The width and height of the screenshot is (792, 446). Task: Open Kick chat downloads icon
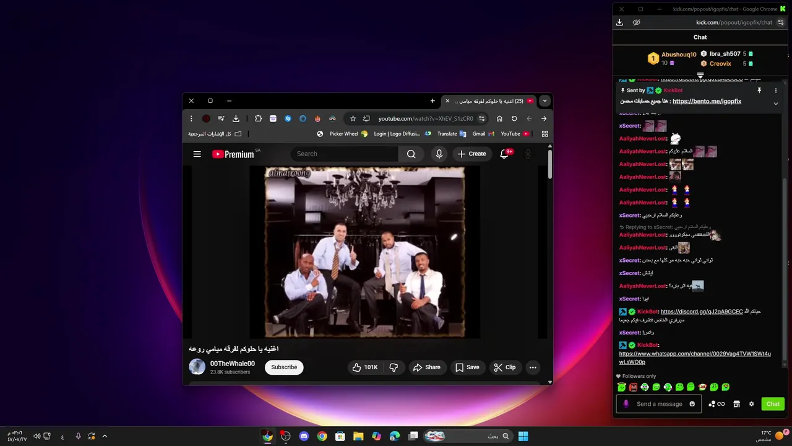[619, 22]
